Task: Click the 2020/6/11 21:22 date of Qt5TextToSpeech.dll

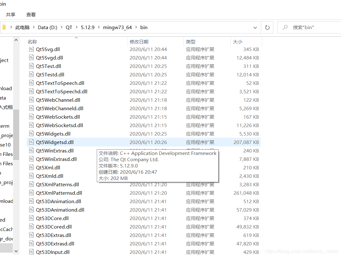Action: (x=148, y=83)
